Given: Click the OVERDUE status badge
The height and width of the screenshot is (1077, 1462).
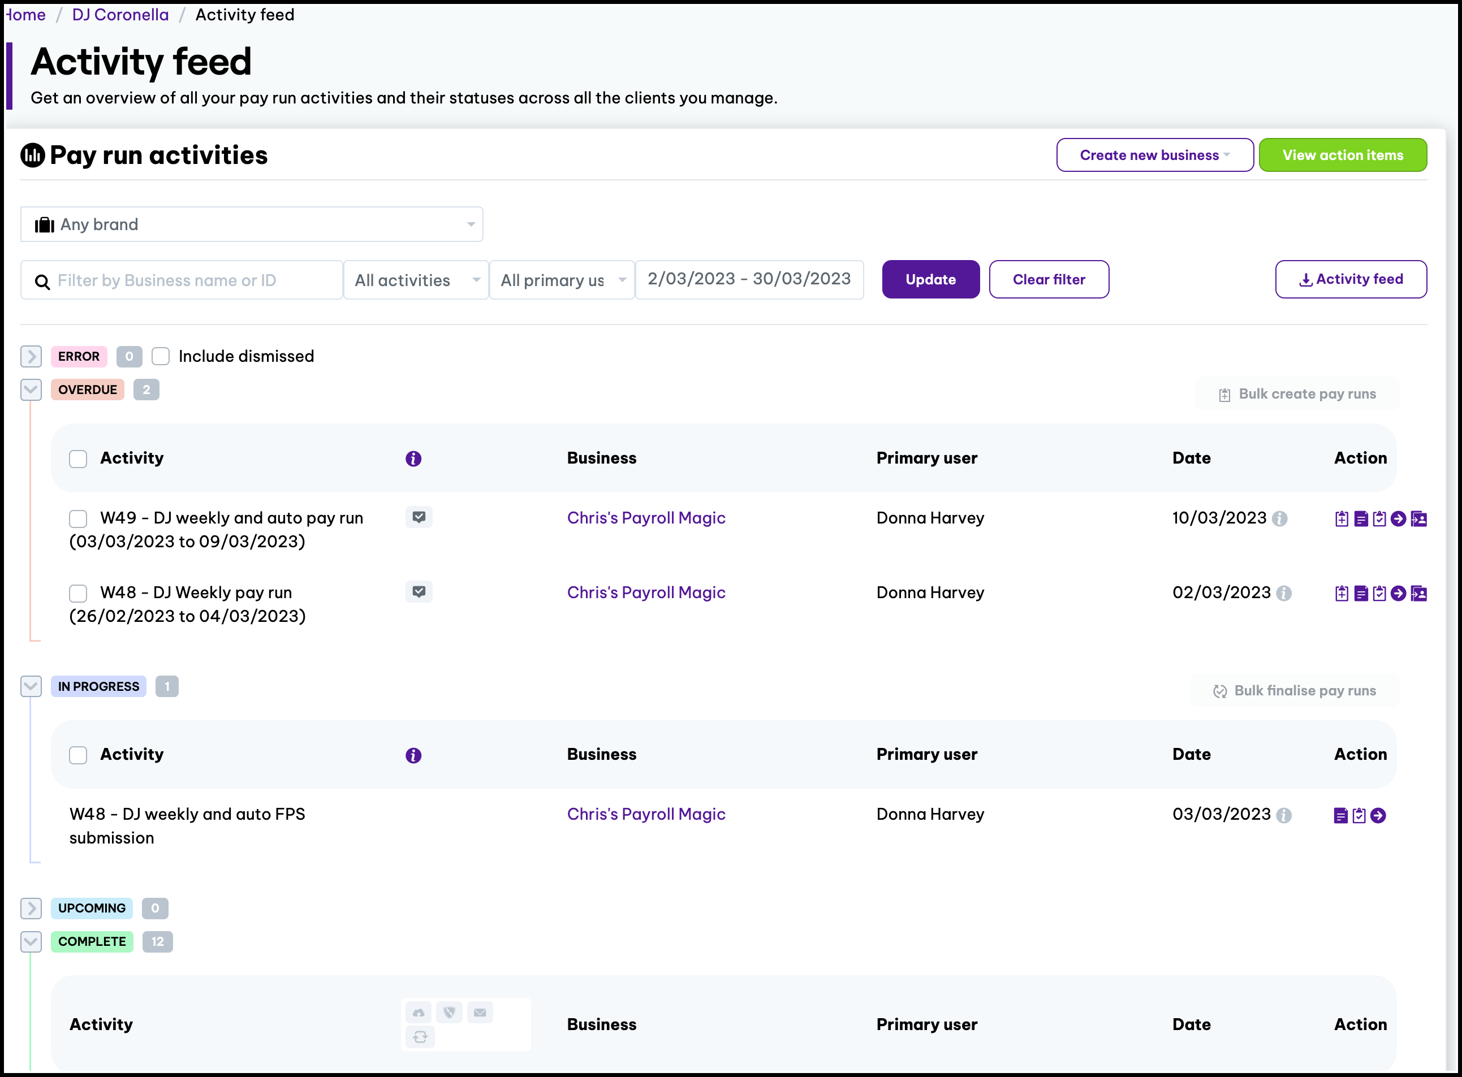Looking at the screenshot, I should coord(88,390).
